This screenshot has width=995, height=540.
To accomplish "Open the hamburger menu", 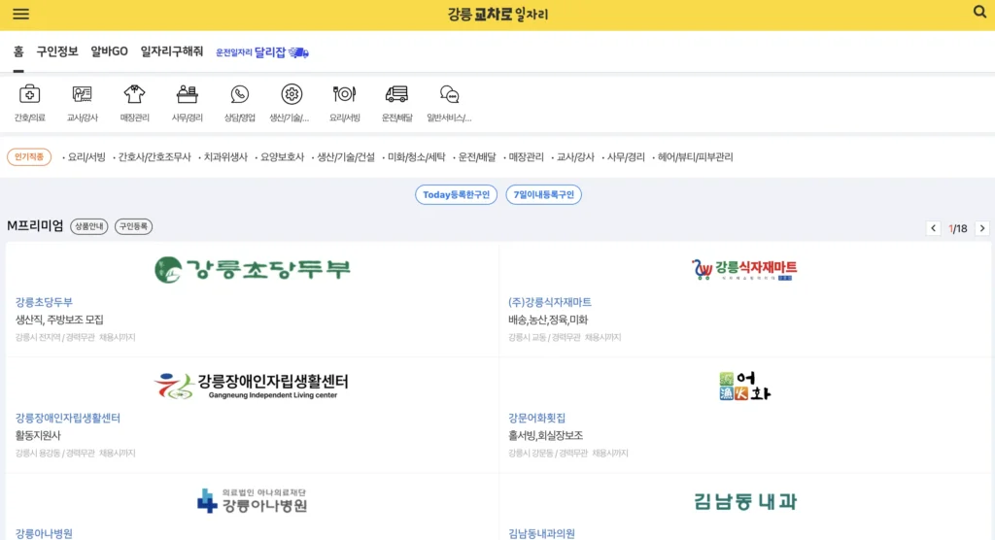I will [x=21, y=14].
